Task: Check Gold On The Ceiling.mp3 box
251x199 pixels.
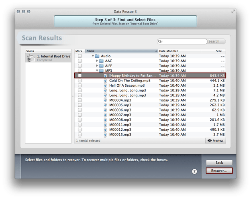Action: click(80, 81)
